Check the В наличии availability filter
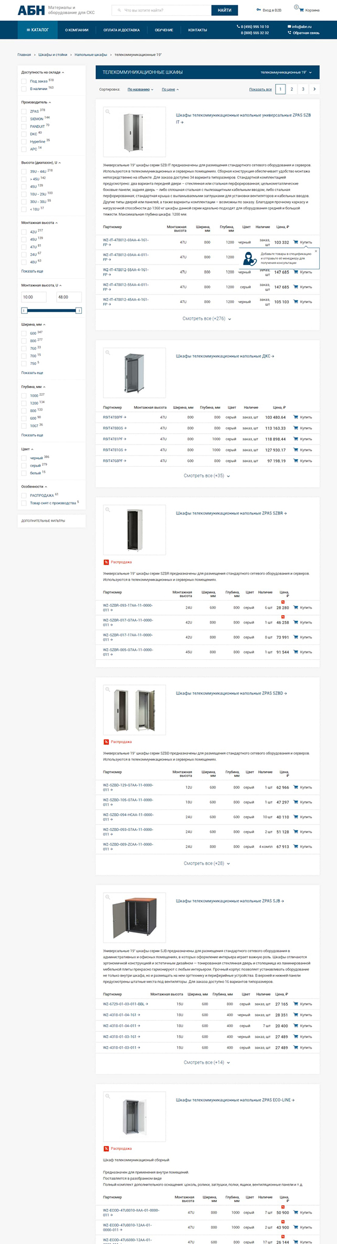Screen dimensions: 337x1244 click(x=24, y=89)
